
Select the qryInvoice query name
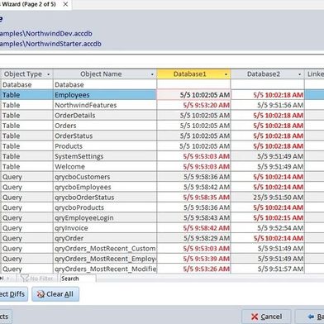71,228
